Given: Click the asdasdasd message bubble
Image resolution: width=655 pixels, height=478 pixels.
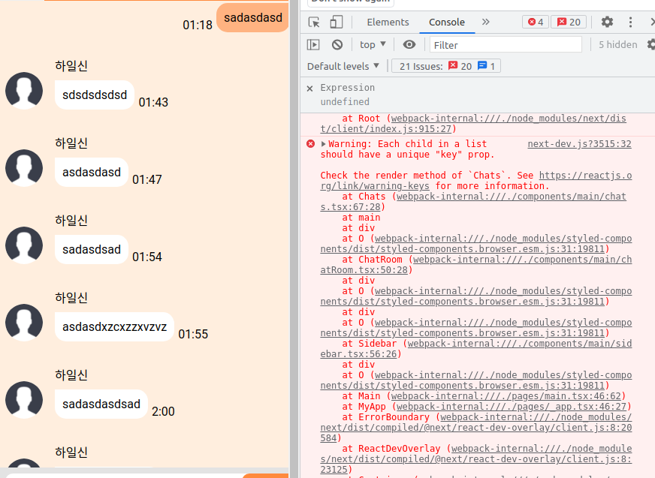Looking at the screenshot, I should pyautogui.click(x=92, y=172).
